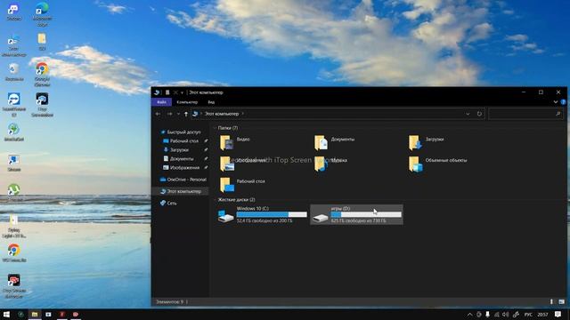This screenshot has width=570, height=320.
Task: Click the Explorer search field
Action: 525,114
